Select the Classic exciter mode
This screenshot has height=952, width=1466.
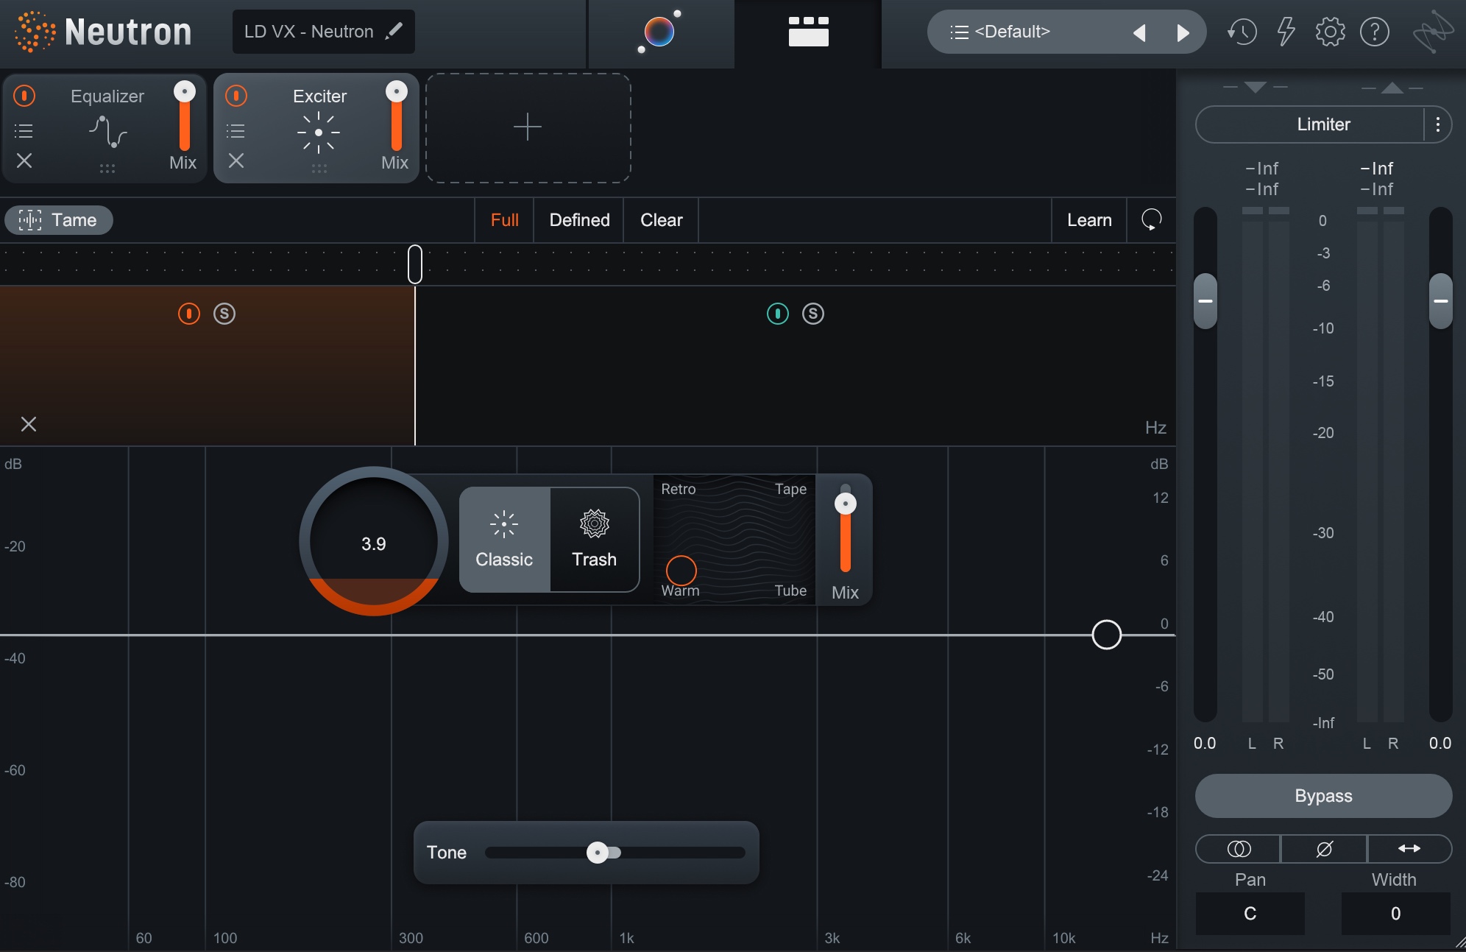click(x=504, y=540)
